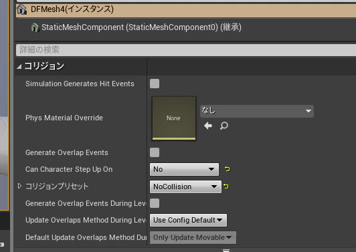Reset Can Character Step Up On to default
This screenshot has height=252, width=356.
tap(228, 169)
